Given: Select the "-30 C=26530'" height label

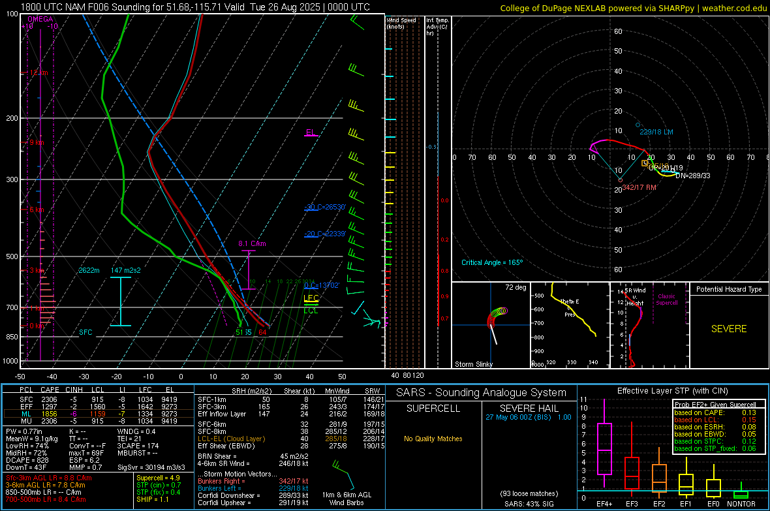Looking at the screenshot, I should point(326,207).
